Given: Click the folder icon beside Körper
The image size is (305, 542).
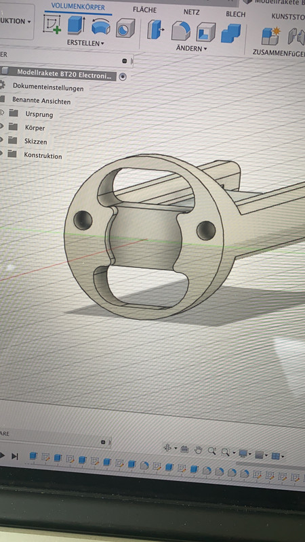Looking at the screenshot, I should [x=13, y=127].
